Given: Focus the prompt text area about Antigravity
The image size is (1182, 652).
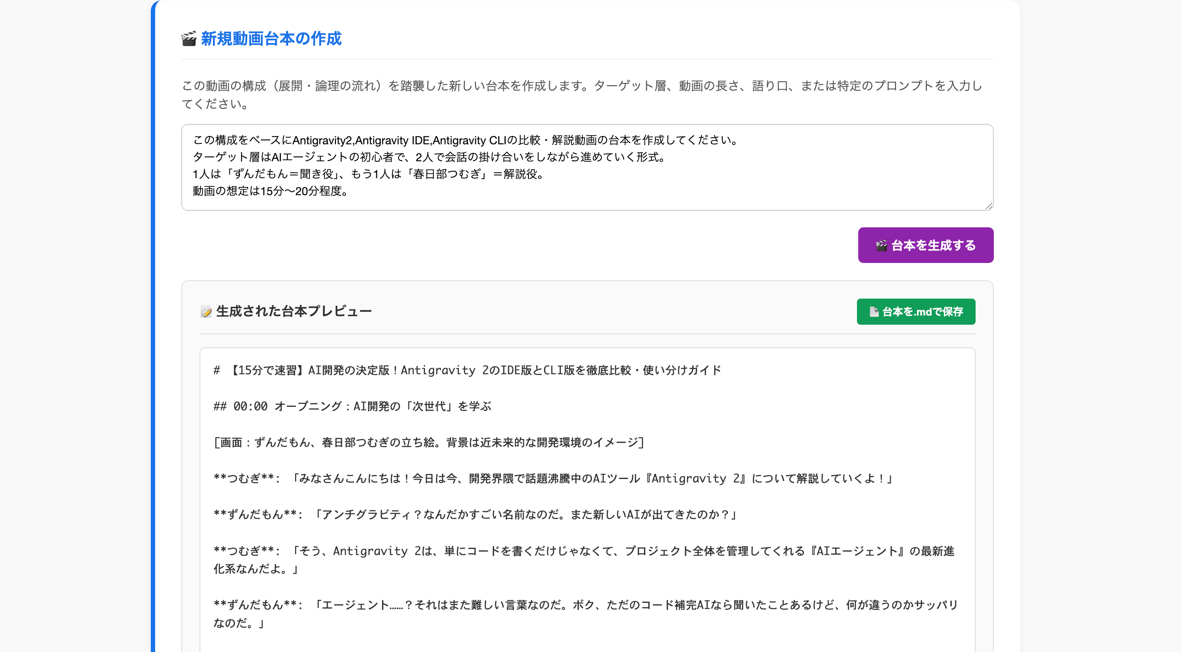Looking at the screenshot, I should pyautogui.click(x=588, y=167).
